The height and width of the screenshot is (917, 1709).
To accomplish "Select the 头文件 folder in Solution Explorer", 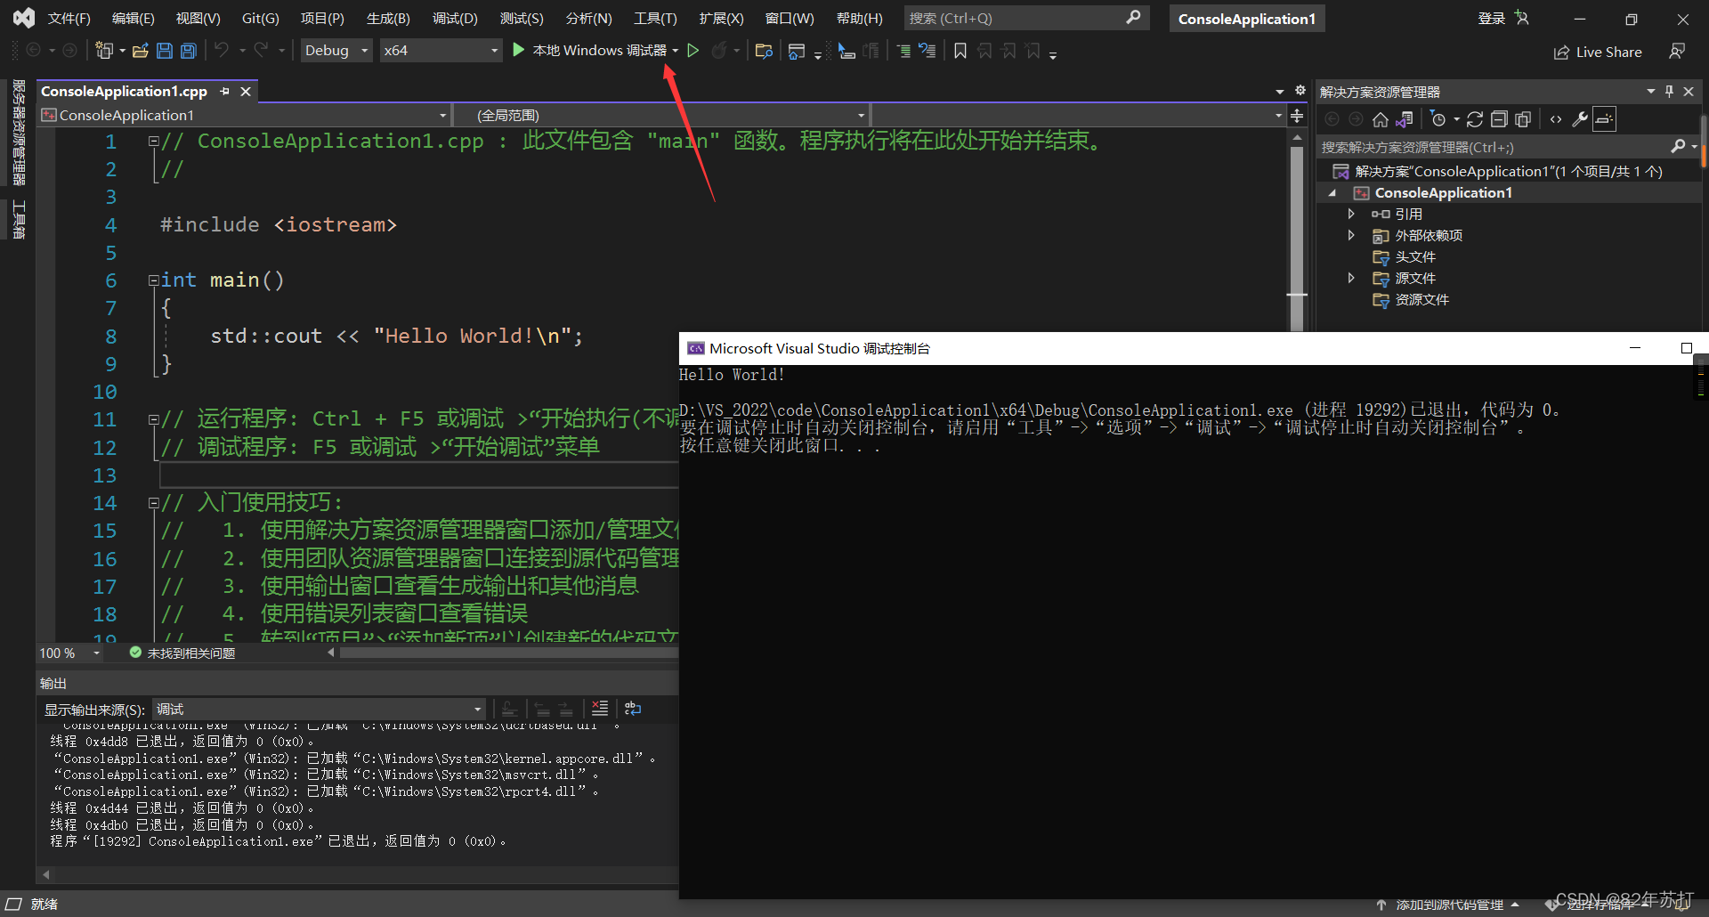I will [1414, 256].
